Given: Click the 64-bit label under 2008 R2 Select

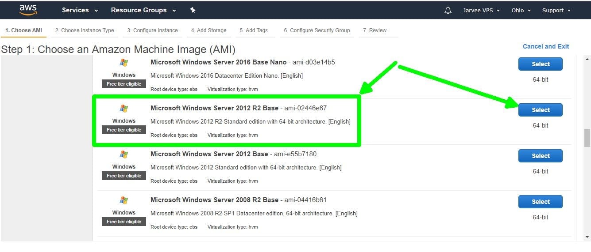Looking at the screenshot, I should point(541,217).
